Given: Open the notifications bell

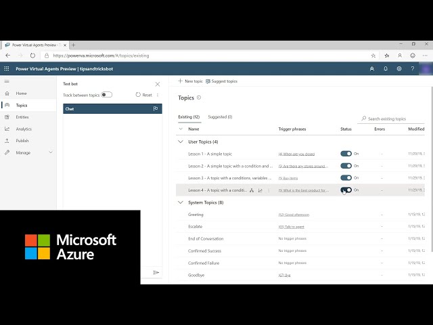Looking at the screenshot, I should coord(386,69).
